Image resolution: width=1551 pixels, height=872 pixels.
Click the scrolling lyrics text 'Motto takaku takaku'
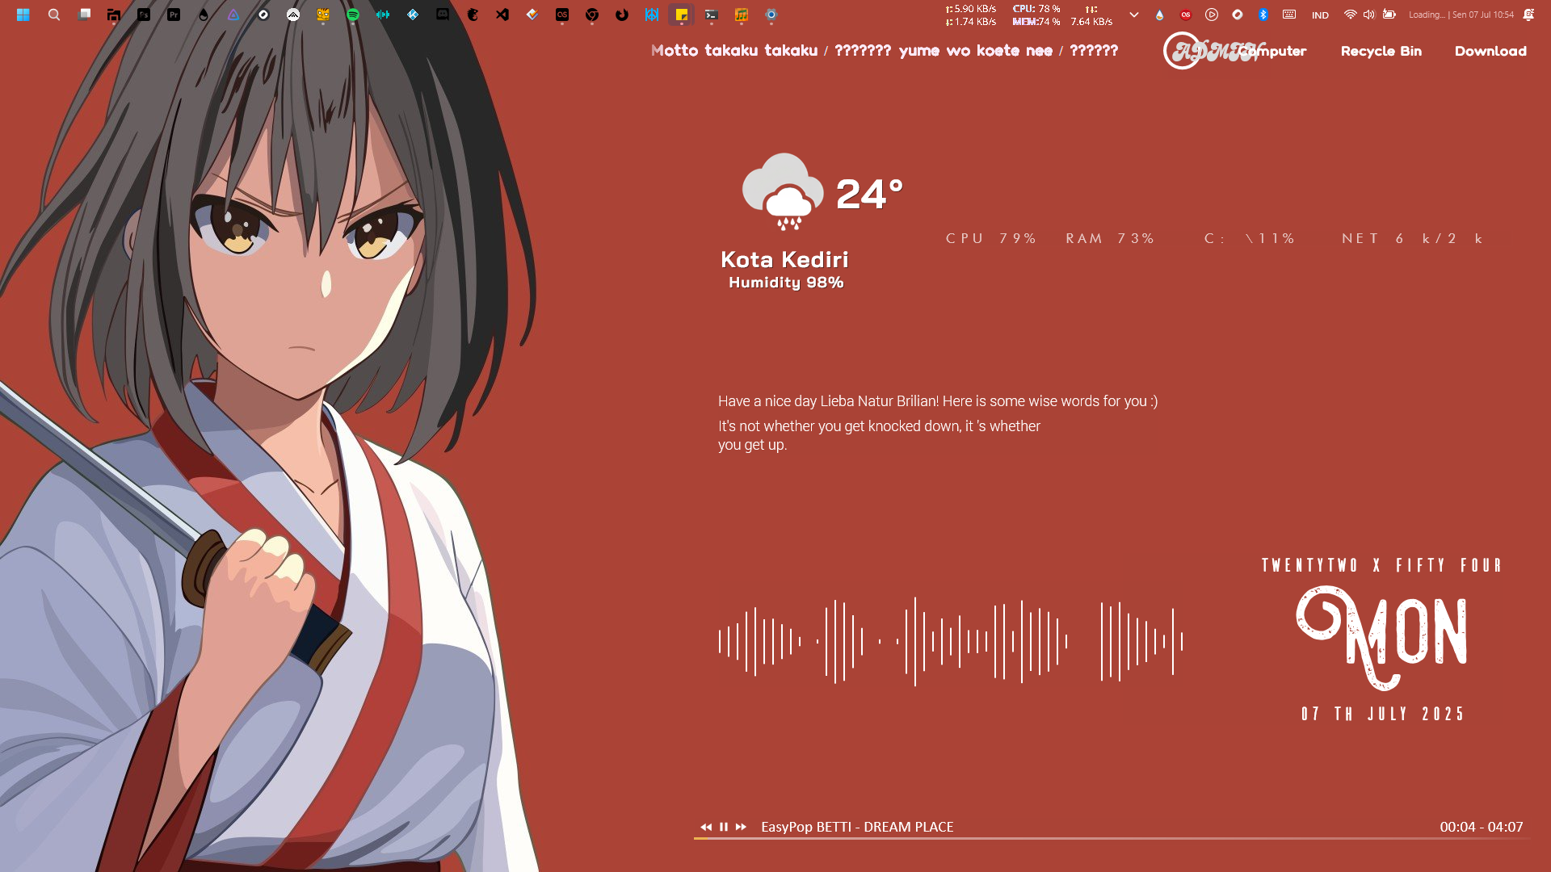click(734, 51)
